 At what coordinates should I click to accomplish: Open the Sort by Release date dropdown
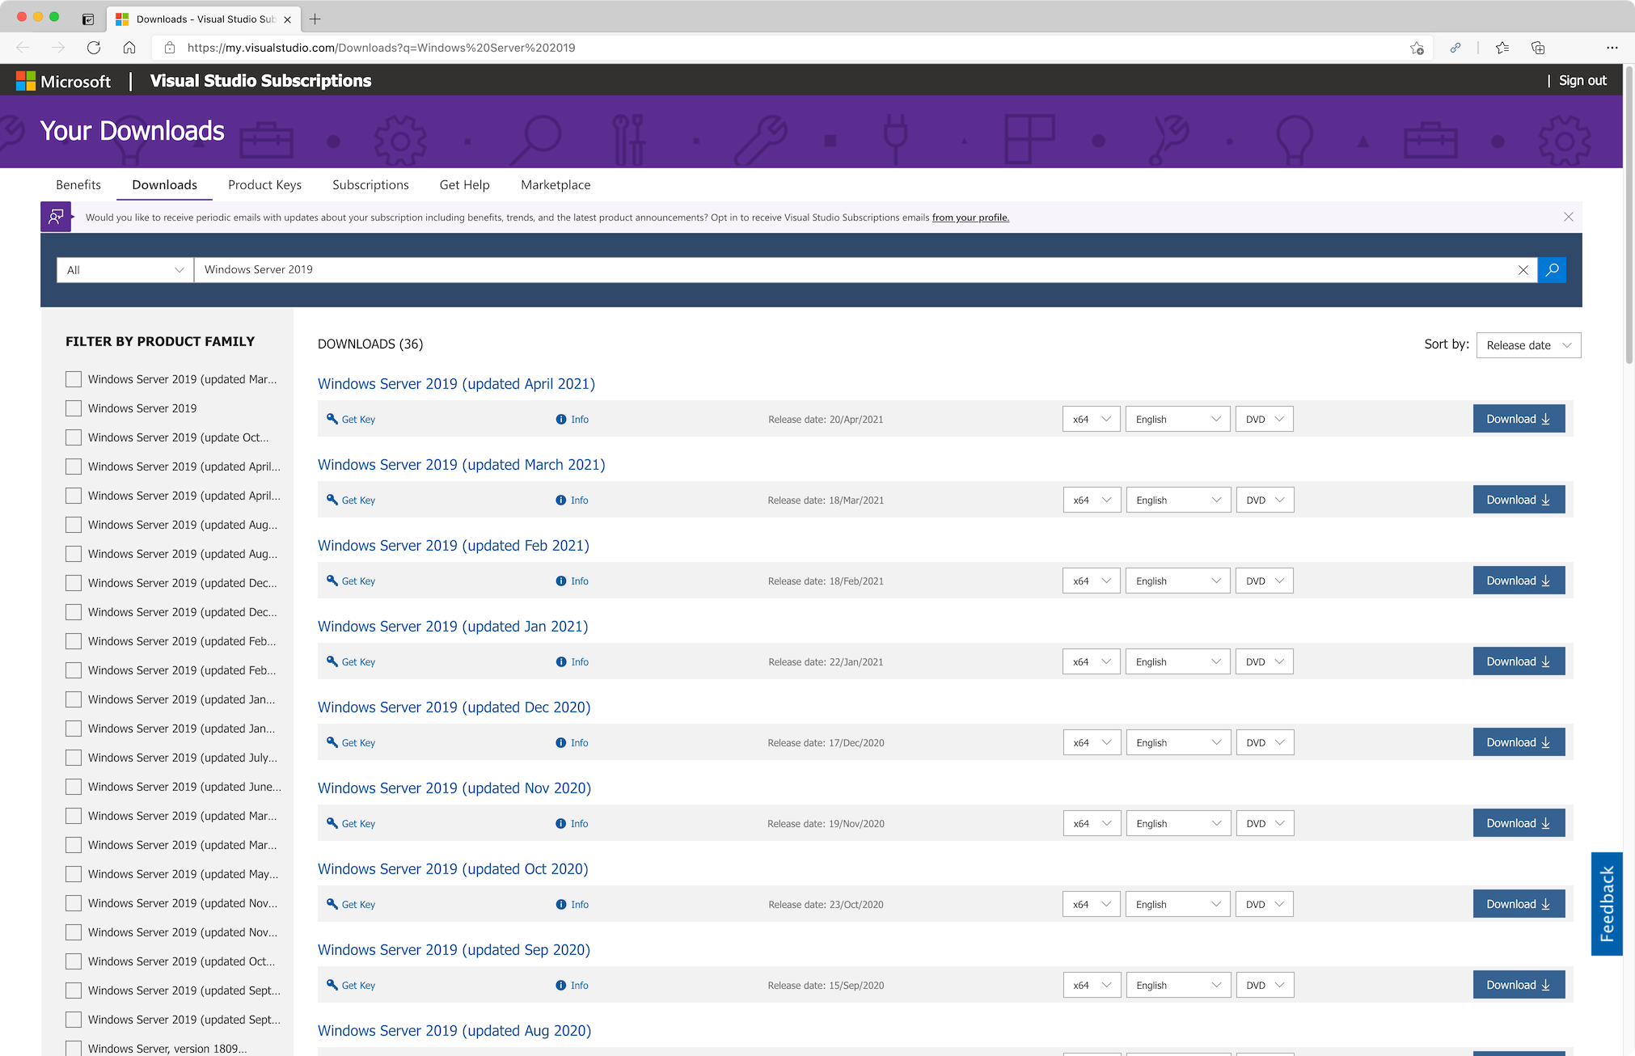tap(1527, 345)
